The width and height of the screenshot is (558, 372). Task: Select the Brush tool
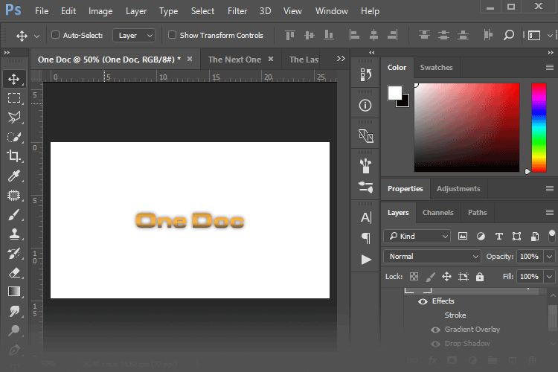14,215
